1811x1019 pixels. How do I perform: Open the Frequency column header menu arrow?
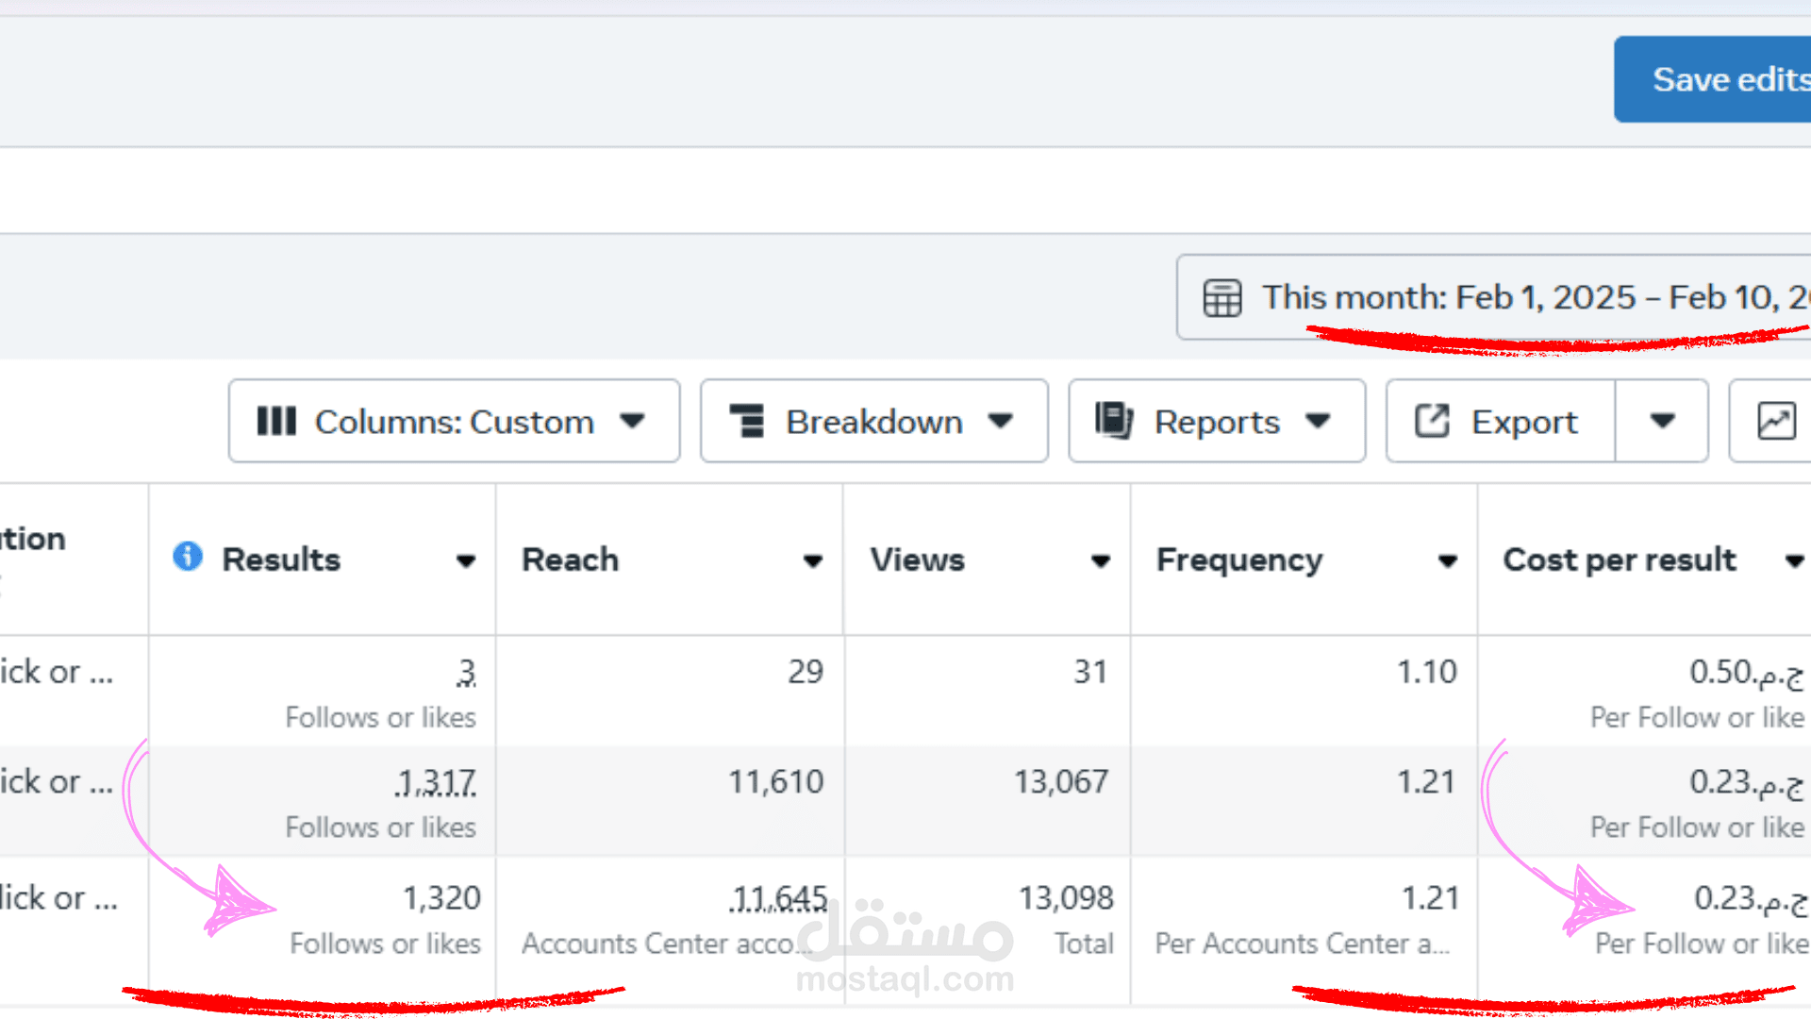pyautogui.click(x=1447, y=561)
